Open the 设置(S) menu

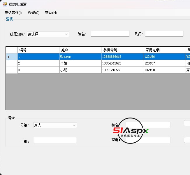[x=34, y=13]
